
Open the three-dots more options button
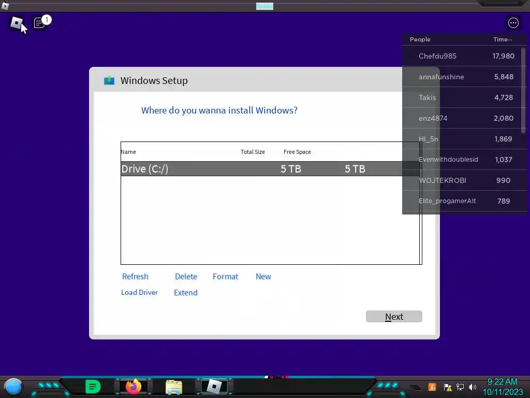513,23
